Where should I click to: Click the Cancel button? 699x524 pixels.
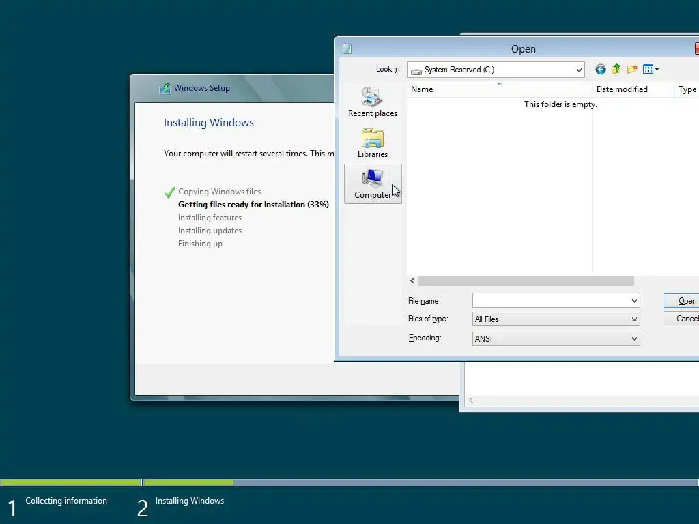click(x=681, y=318)
